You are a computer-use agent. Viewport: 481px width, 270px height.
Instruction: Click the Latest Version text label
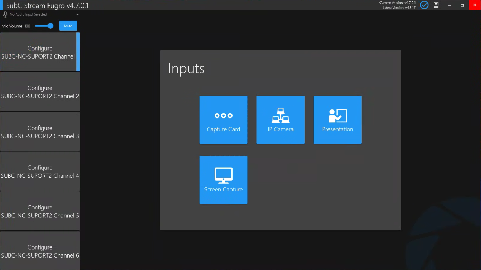tap(399, 8)
